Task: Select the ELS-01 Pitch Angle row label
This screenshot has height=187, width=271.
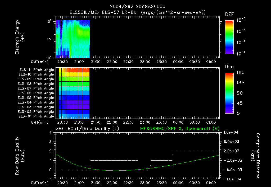Action: pos(36,116)
